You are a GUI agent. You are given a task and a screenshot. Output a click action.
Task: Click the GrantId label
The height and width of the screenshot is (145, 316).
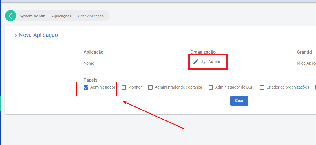pos(304,52)
